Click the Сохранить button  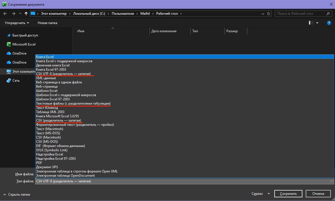[x=288, y=194]
